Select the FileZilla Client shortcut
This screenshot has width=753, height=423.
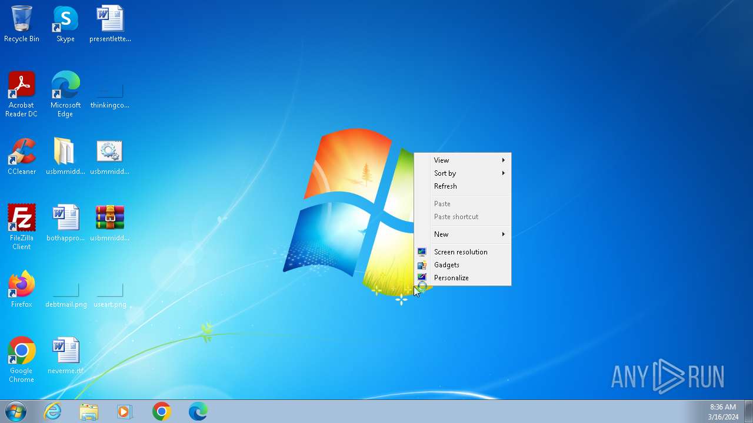pos(22,227)
